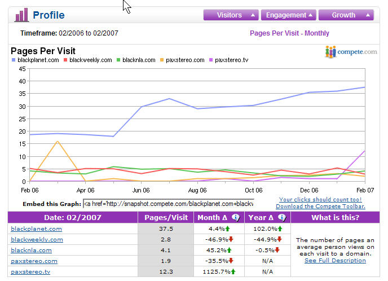Click the Visitors arrow indicator
The width and height of the screenshot is (388, 281).
pos(253,15)
